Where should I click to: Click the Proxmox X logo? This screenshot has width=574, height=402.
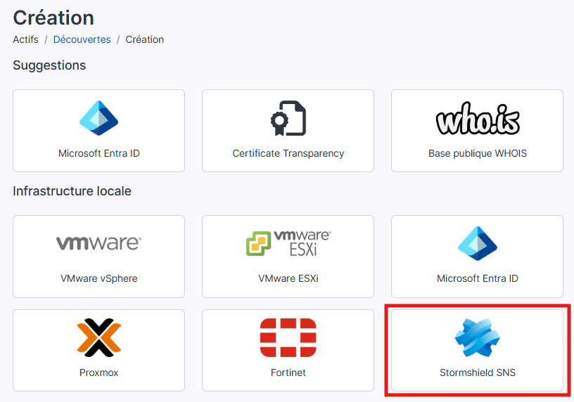click(x=99, y=337)
